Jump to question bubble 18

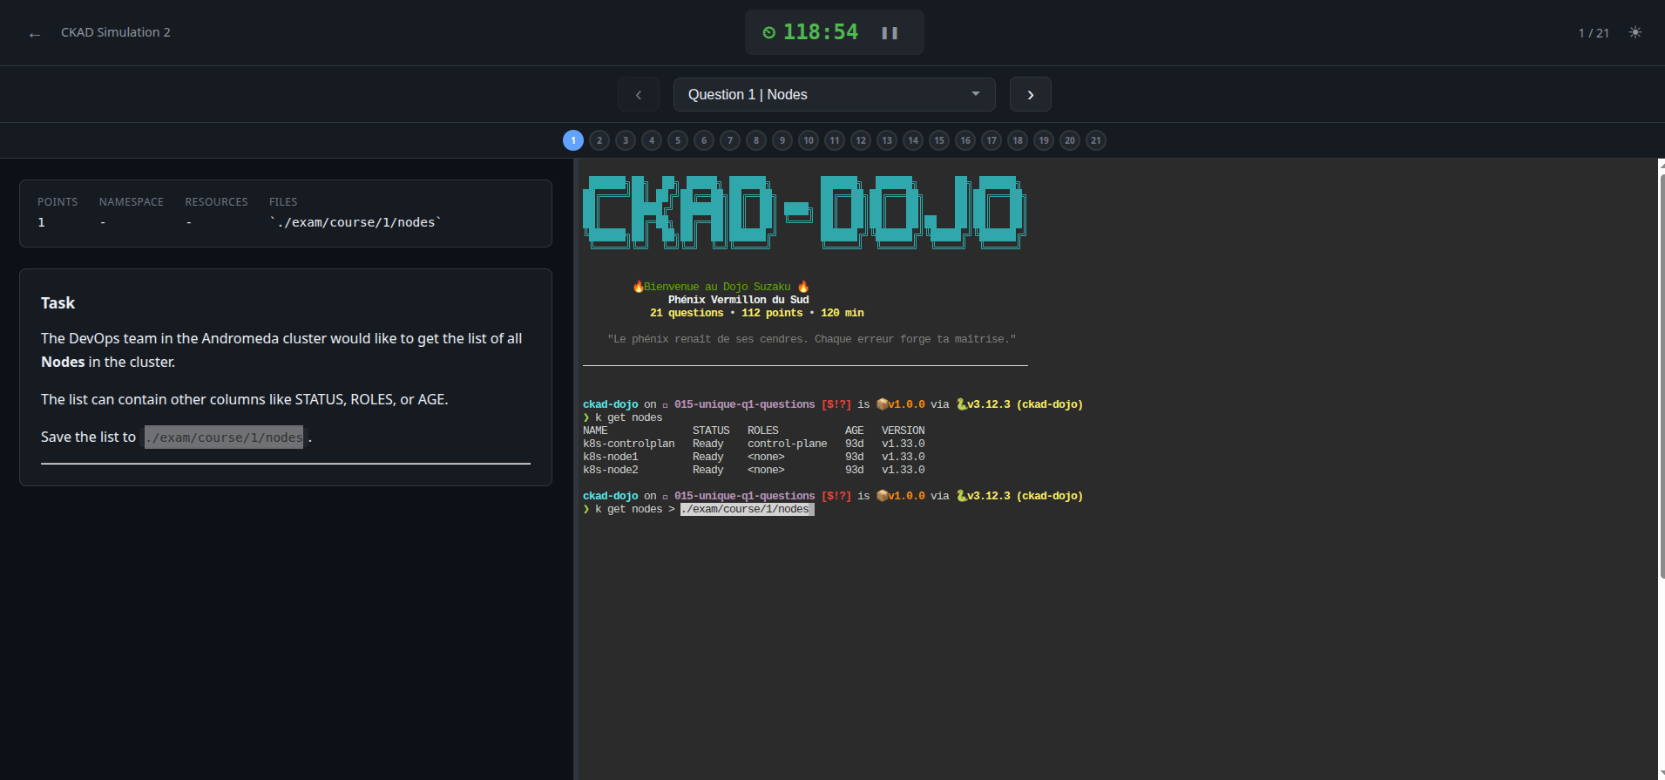click(x=1018, y=140)
